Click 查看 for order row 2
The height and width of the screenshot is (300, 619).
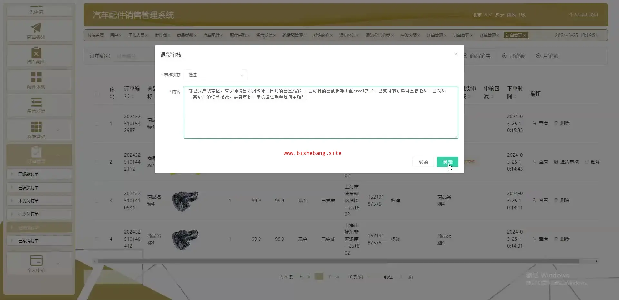point(540,162)
